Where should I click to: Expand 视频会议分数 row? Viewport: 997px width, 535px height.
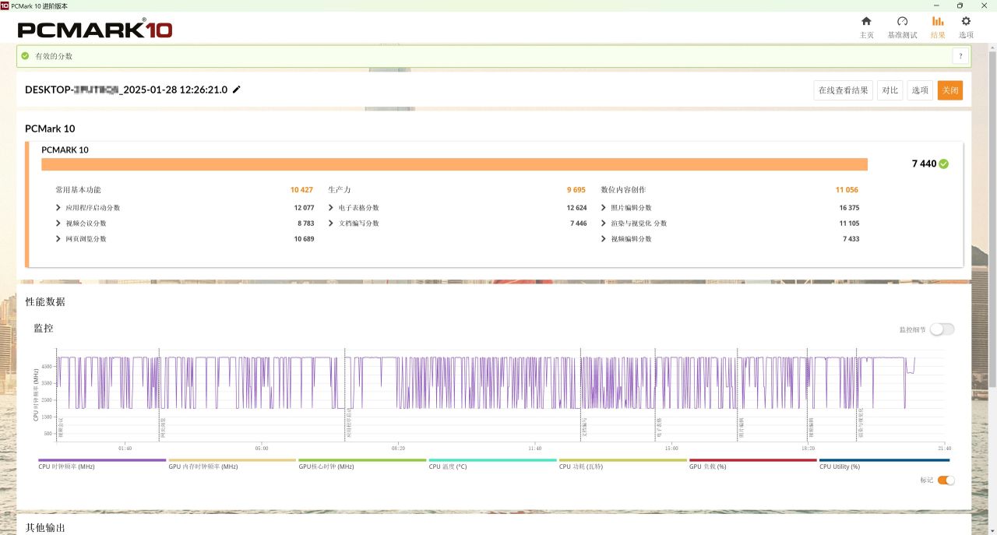click(58, 224)
